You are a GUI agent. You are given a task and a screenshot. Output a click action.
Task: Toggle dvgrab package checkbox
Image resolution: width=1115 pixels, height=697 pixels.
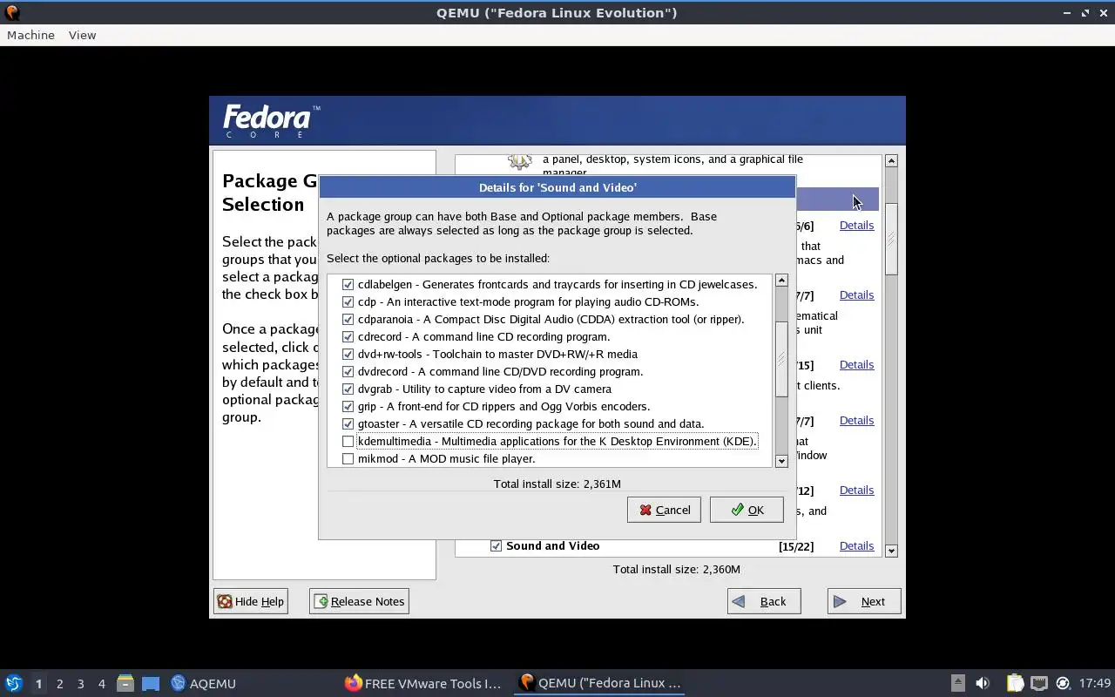(x=348, y=389)
